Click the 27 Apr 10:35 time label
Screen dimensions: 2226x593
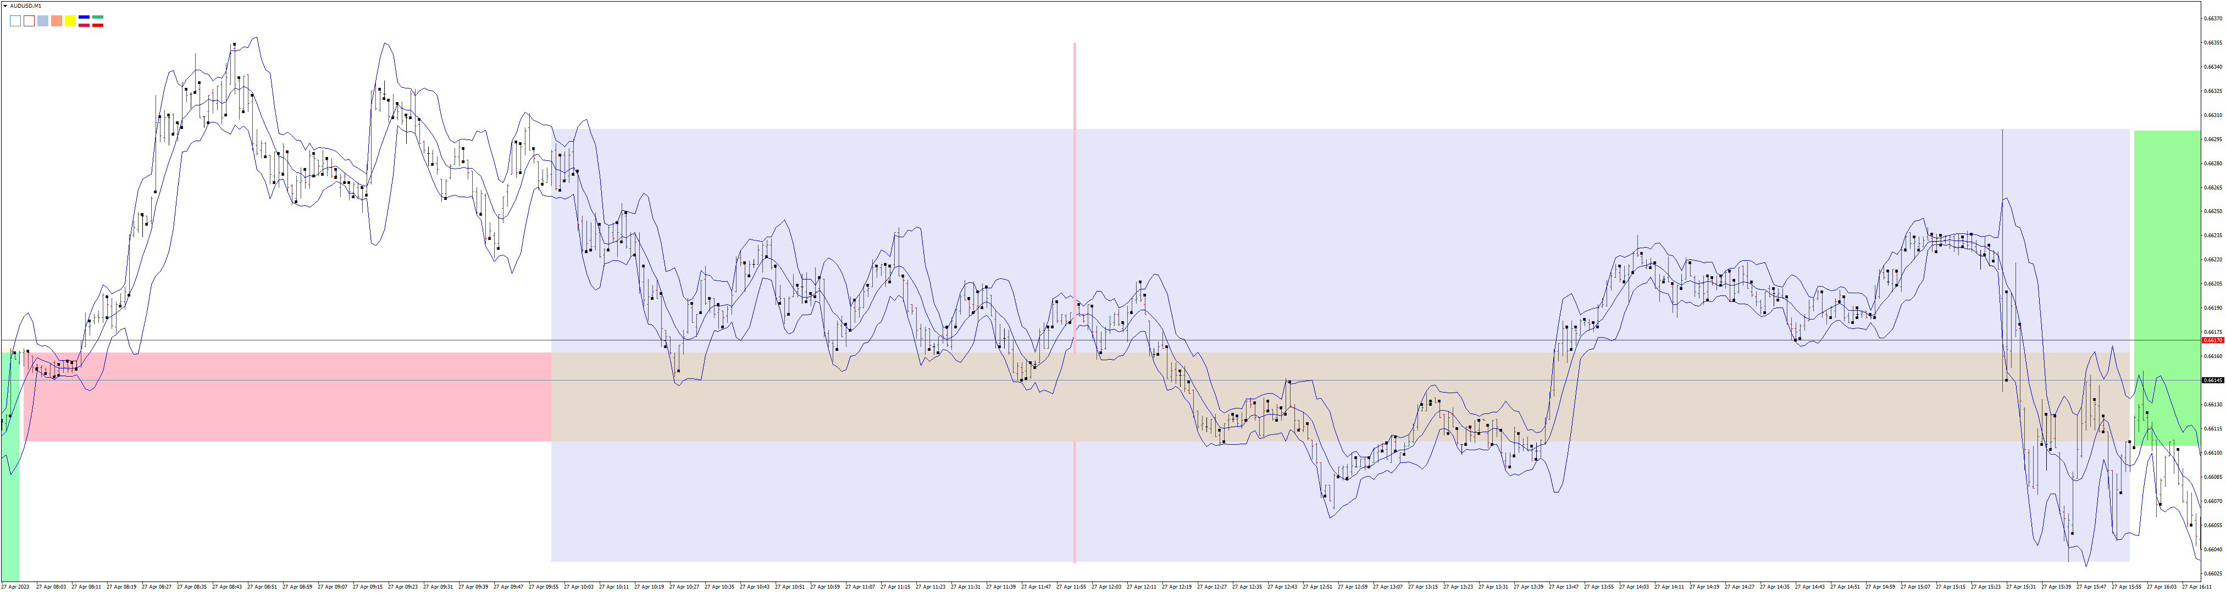[719, 587]
